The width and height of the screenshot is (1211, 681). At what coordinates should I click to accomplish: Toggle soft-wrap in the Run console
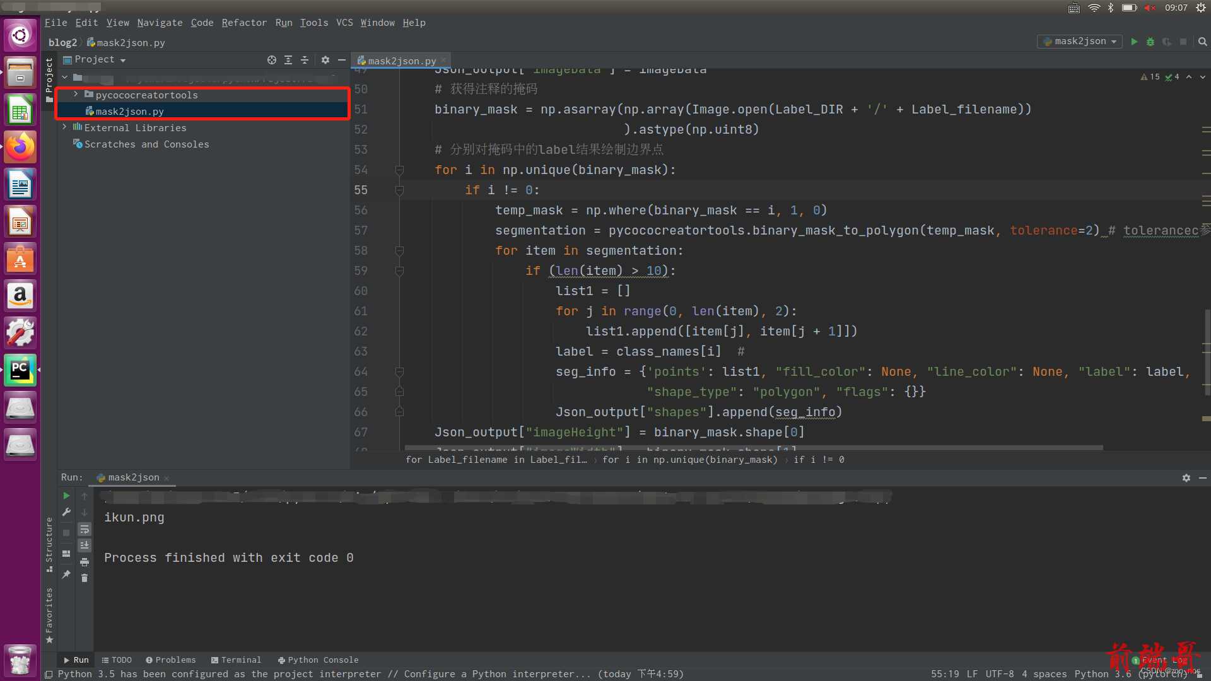[x=85, y=529]
